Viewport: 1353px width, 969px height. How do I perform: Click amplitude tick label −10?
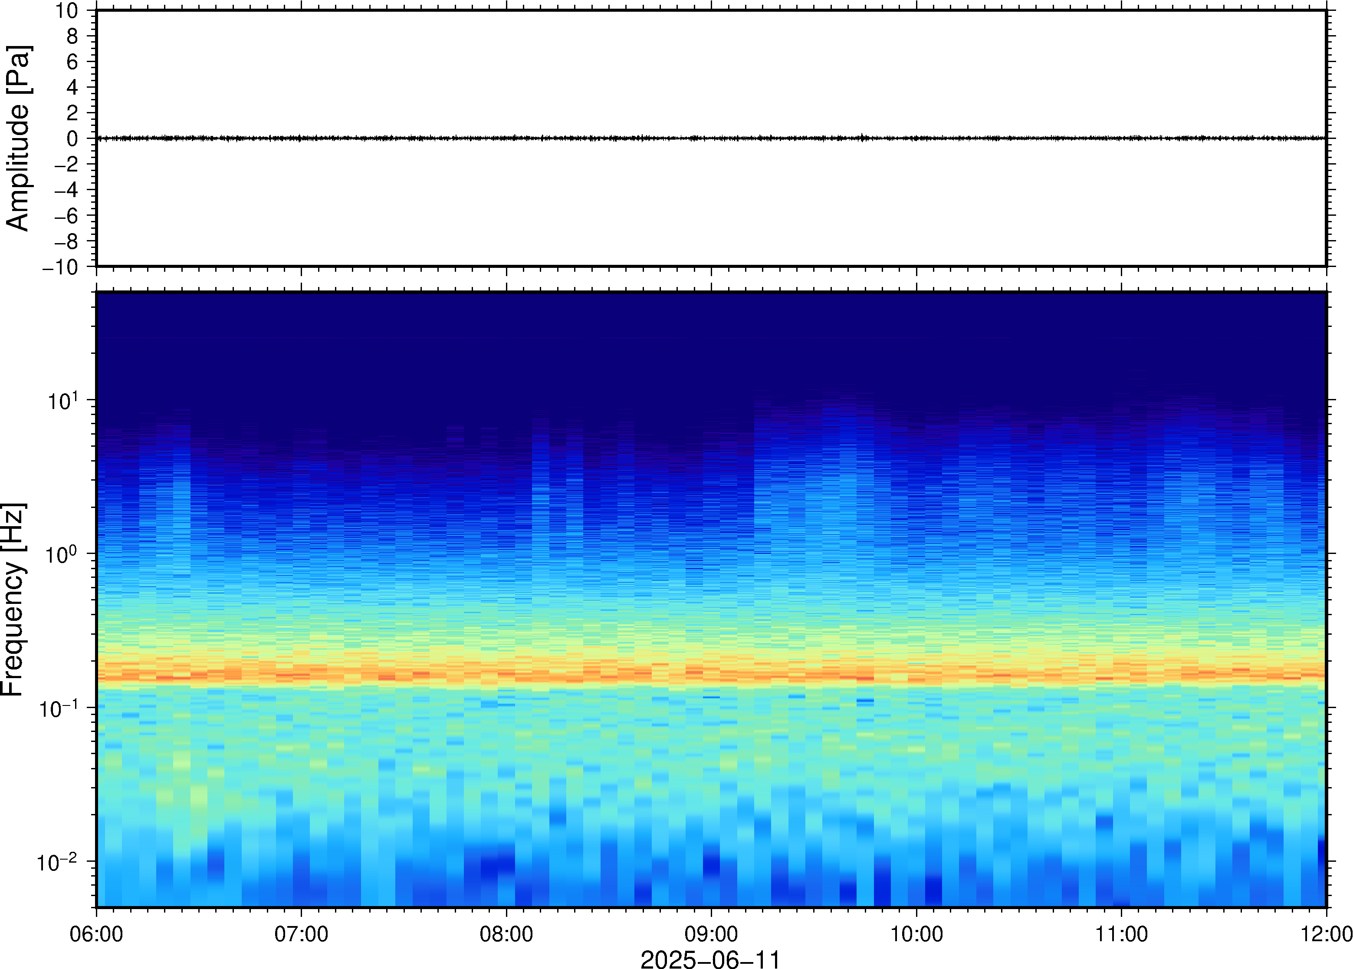pyautogui.click(x=60, y=267)
